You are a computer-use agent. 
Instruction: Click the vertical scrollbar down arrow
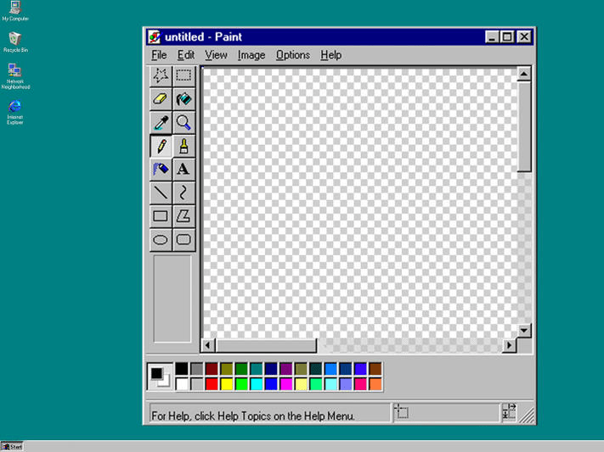coord(523,331)
